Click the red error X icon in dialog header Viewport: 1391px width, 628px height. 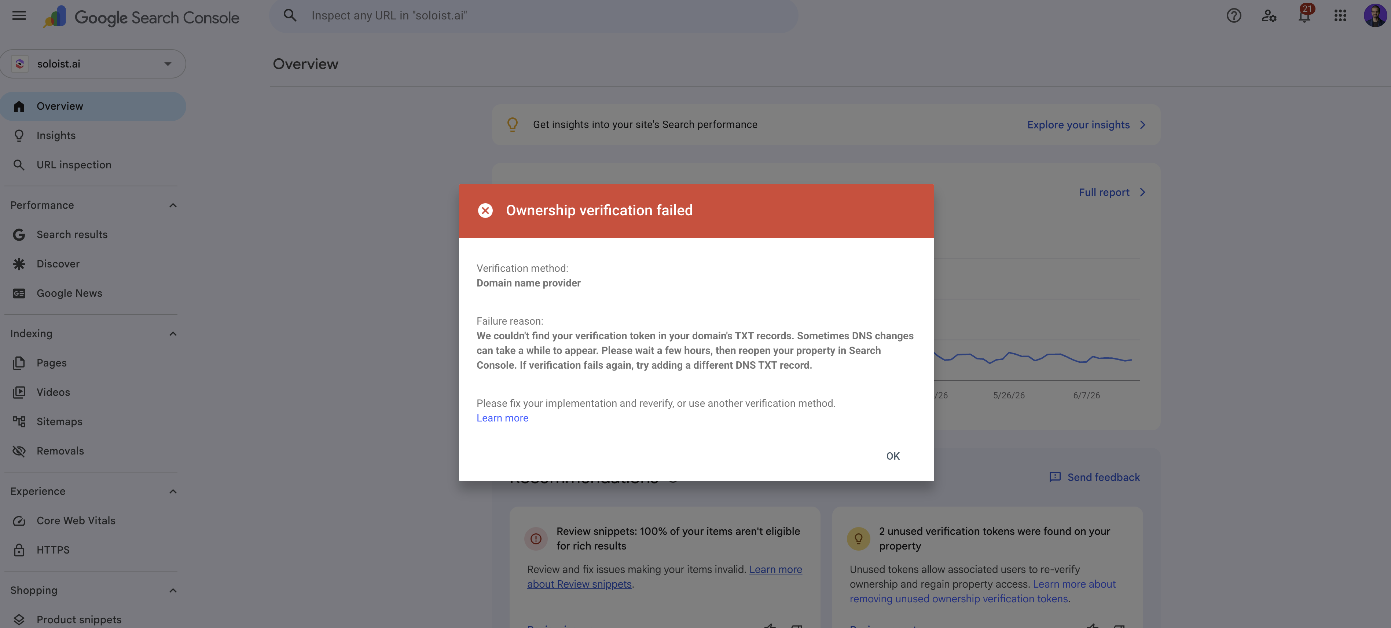click(485, 210)
